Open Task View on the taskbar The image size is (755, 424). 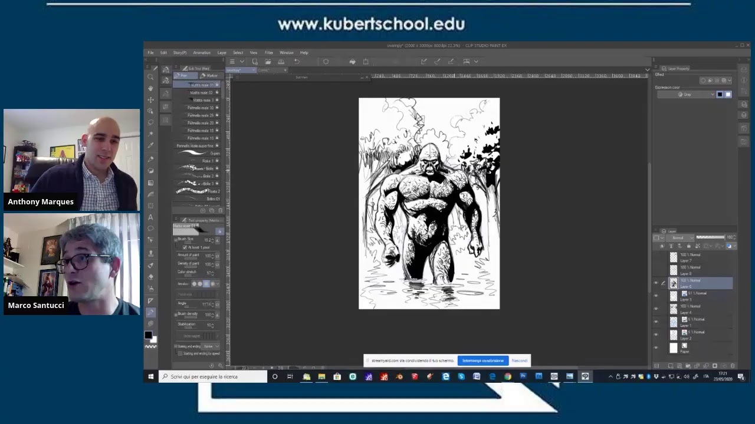[290, 376]
